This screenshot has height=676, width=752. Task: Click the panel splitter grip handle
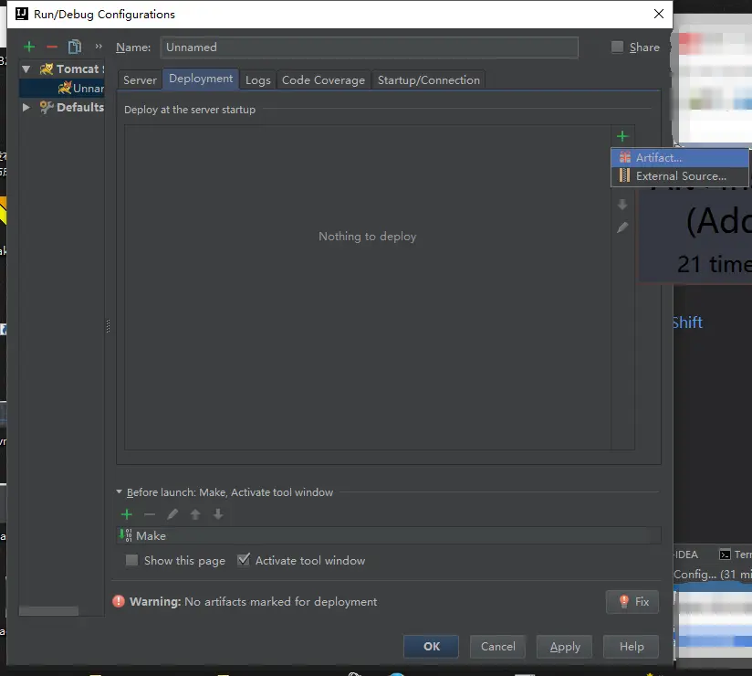point(108,326)
